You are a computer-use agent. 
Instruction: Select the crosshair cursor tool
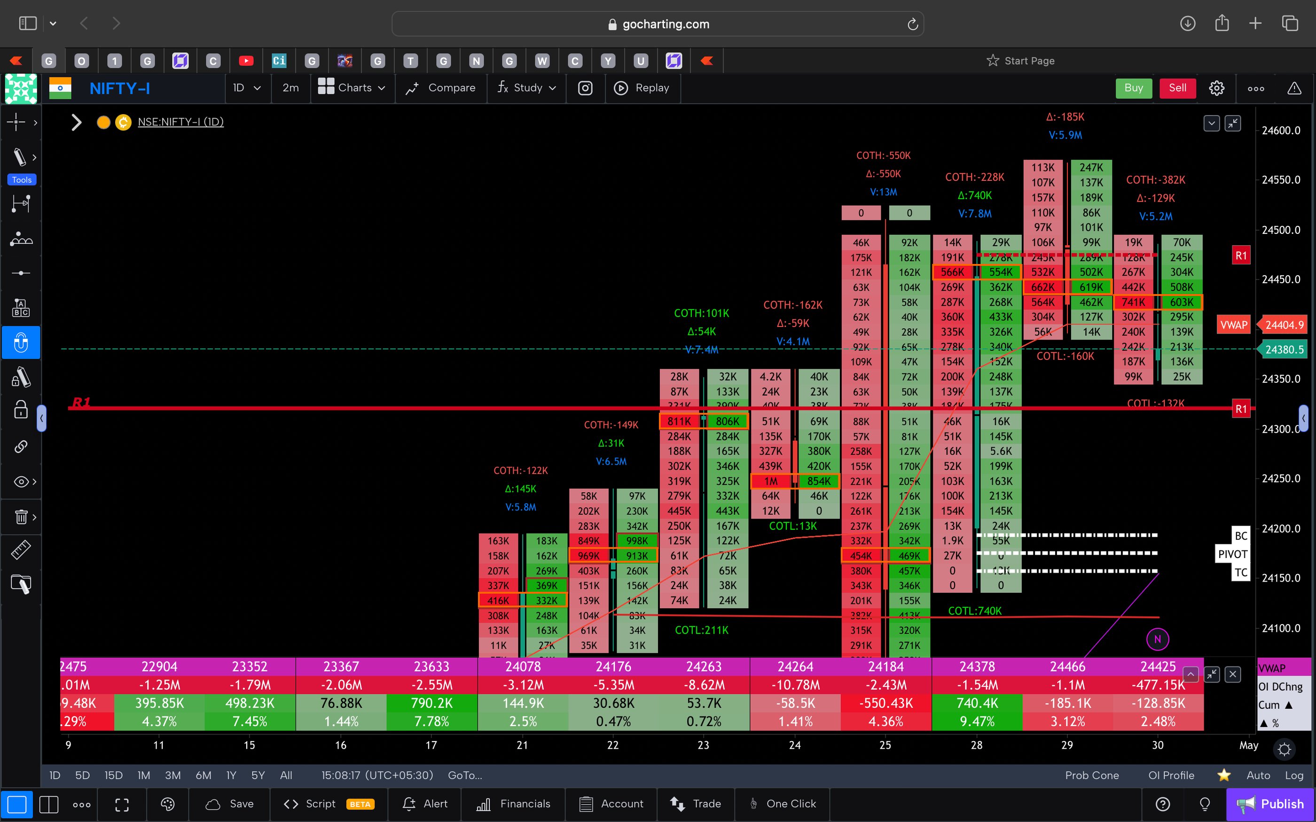[16, 122]
